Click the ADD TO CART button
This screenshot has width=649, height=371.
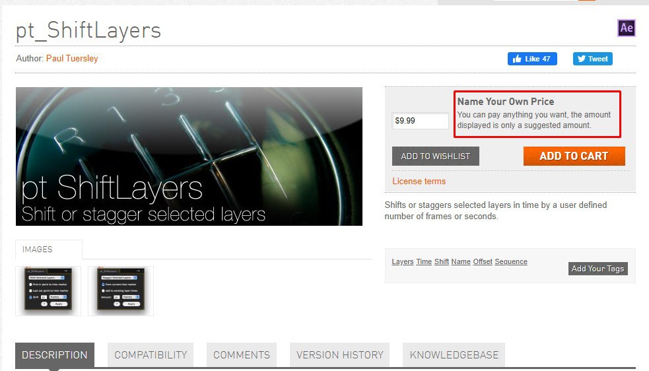click(574, 156)
